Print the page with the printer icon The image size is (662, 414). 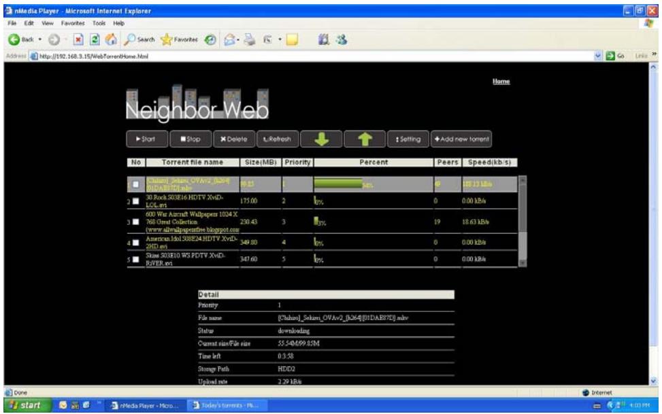[250, 39]
